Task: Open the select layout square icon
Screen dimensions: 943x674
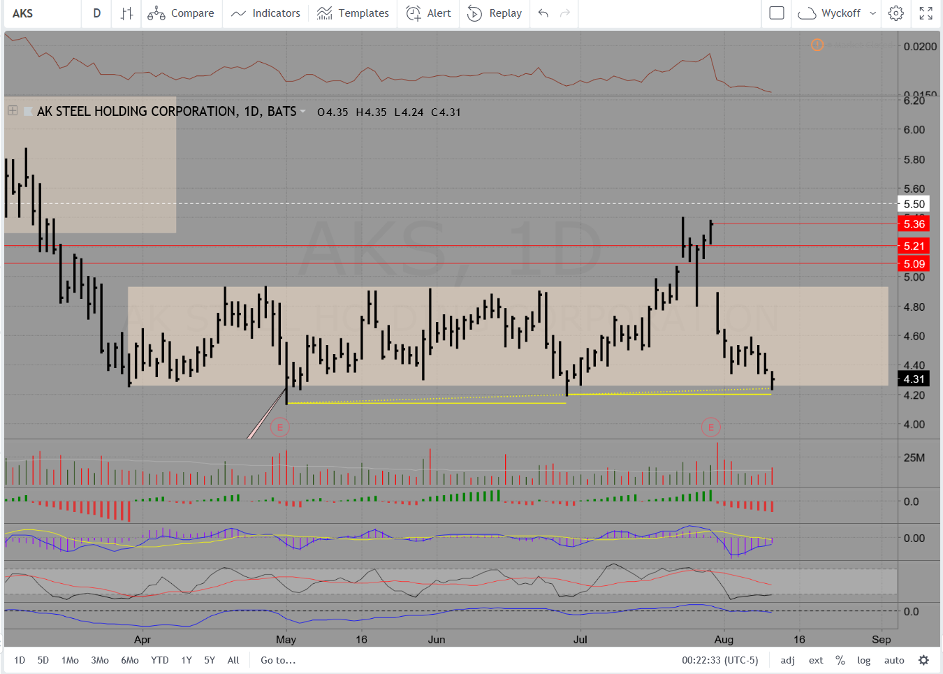Action: click(777, 13)
